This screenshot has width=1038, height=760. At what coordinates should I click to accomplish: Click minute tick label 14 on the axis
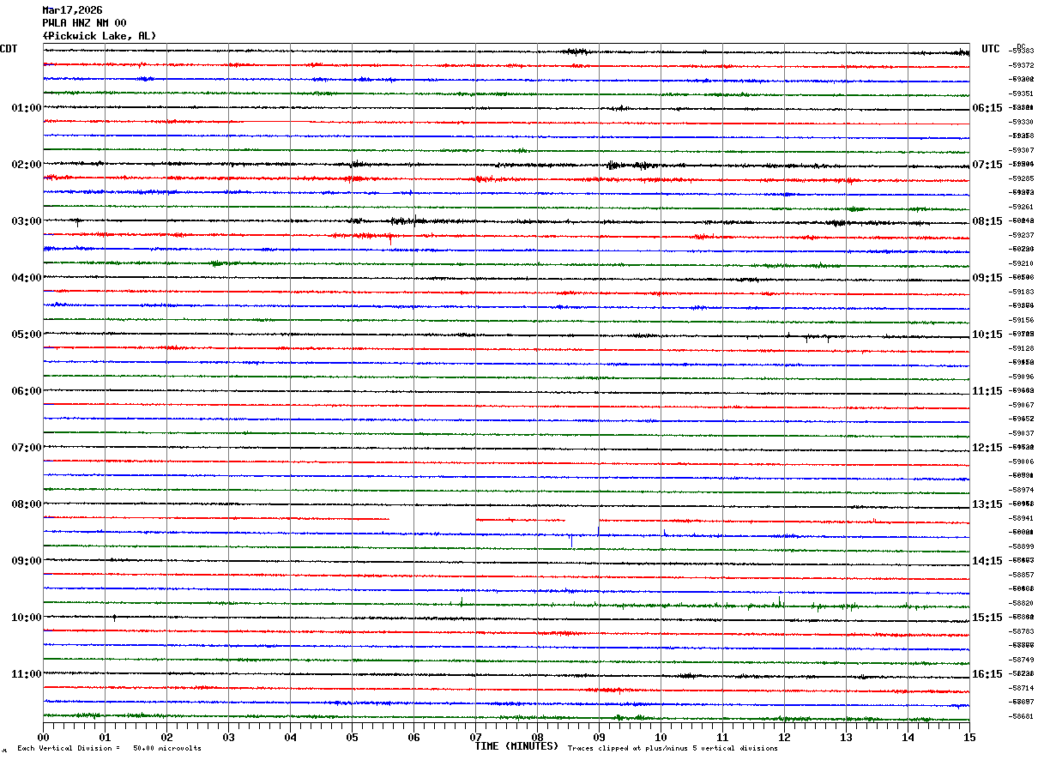coord(908,737)
